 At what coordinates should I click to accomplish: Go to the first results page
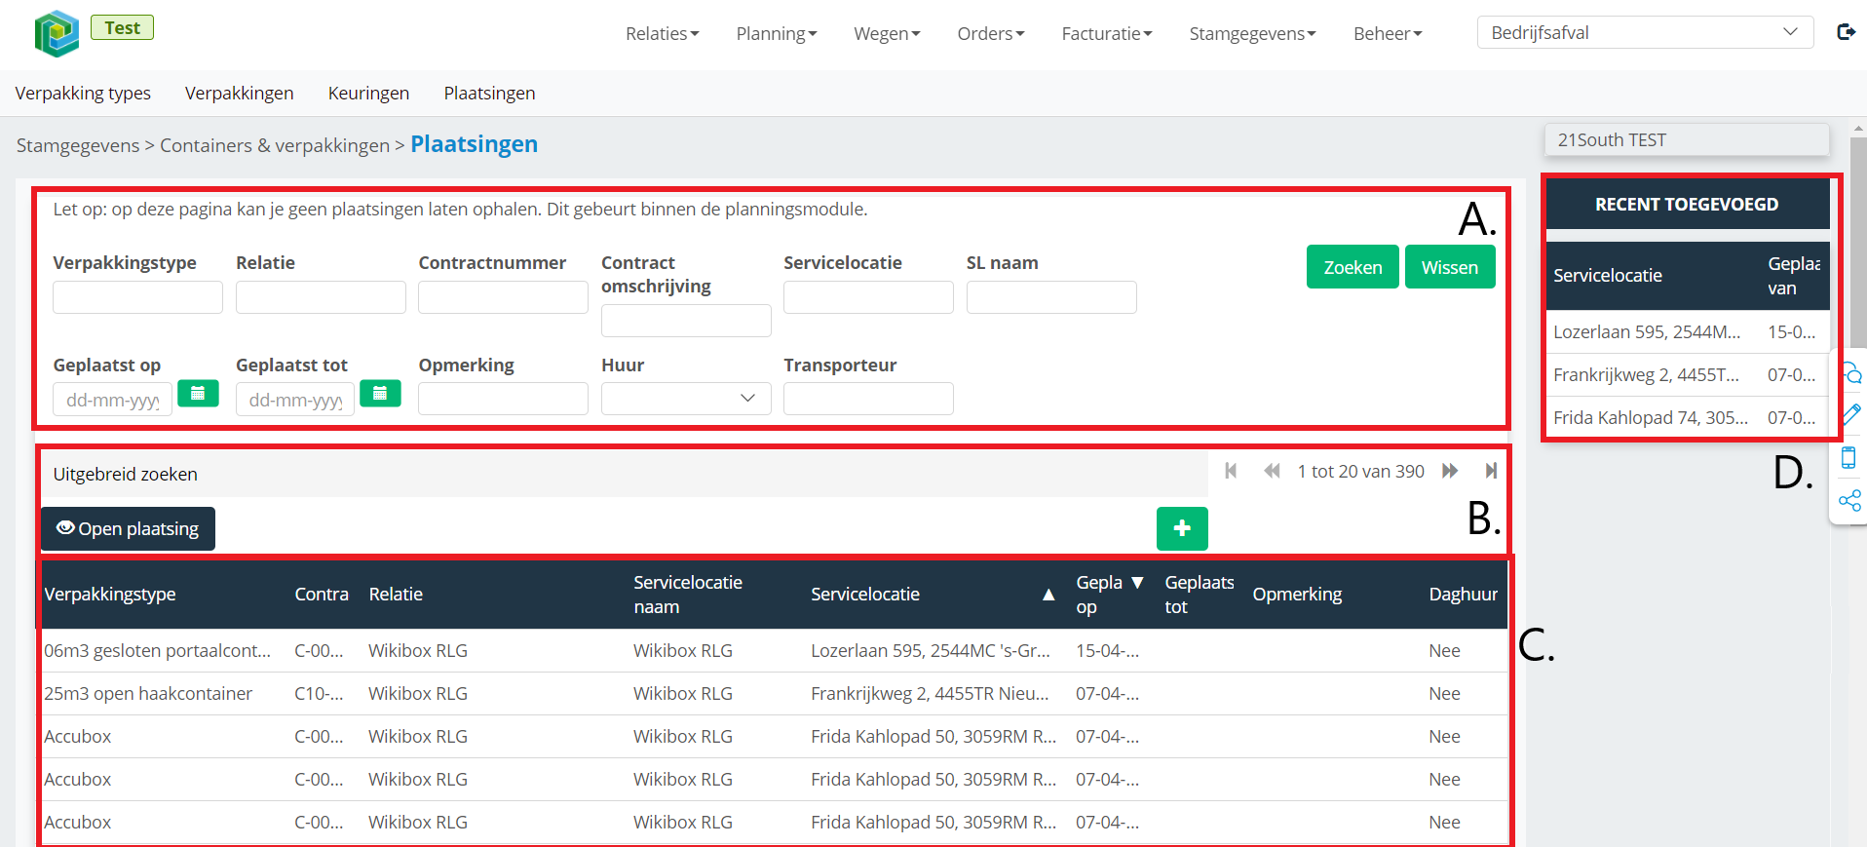[1231, 471]
